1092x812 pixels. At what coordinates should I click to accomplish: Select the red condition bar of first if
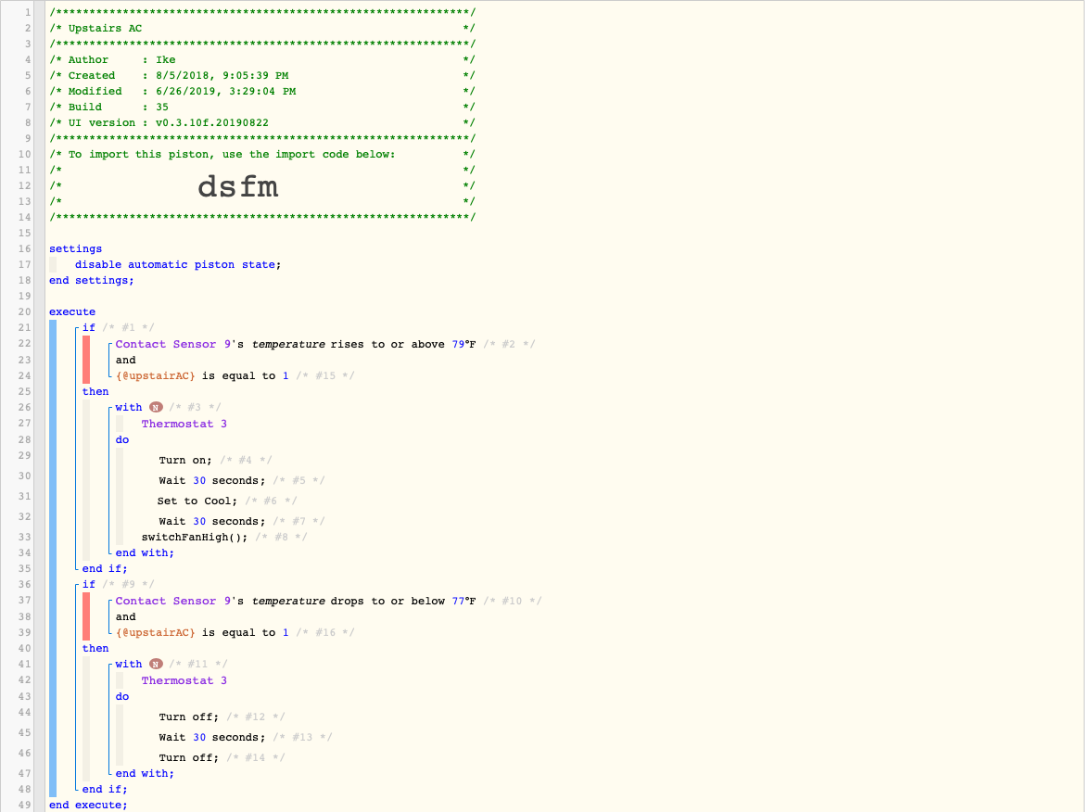tap(86, 360)
